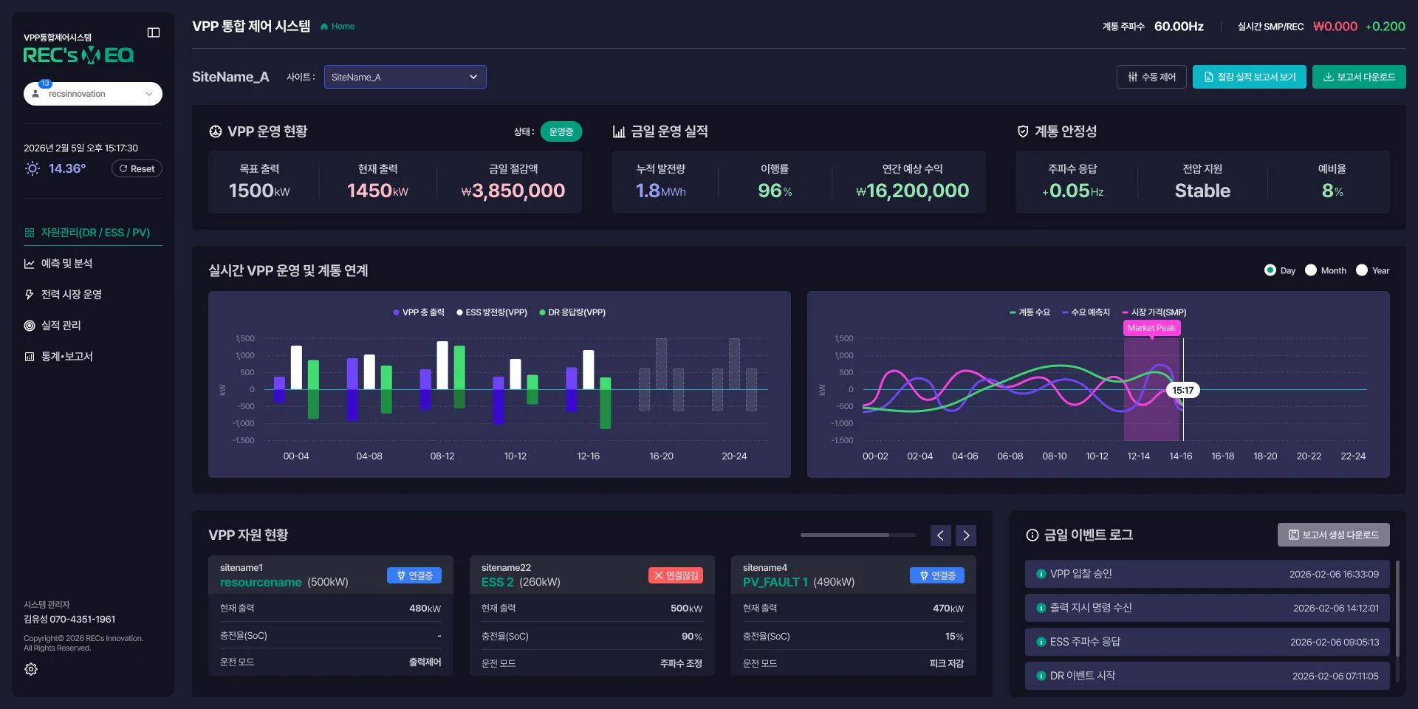Image resolution: width=1418 pixels, height=709 pixels.
Task: Collapse the sidebar with the panel icon
Action: (x=154, y=32)
